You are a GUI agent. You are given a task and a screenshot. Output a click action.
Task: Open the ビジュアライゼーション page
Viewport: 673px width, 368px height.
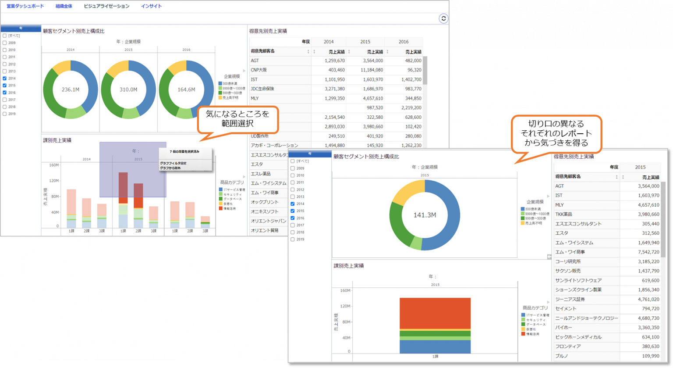click(x=107, y=6)
